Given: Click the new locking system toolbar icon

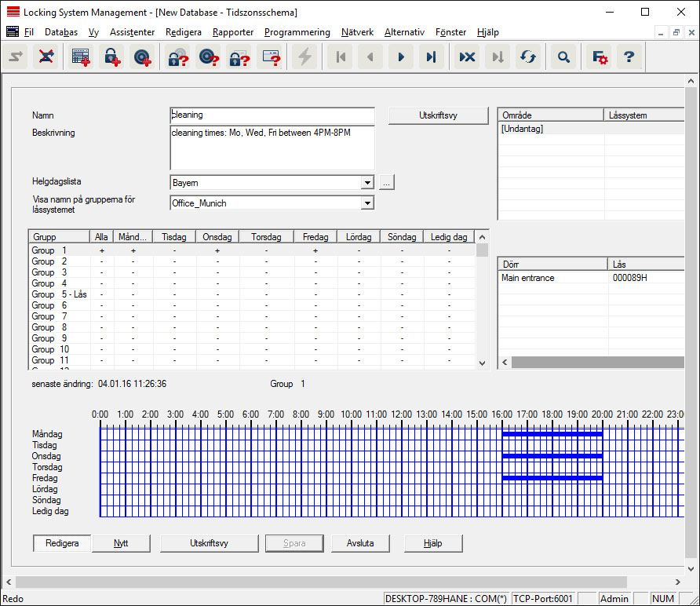Looking at the screenshot, I should click(x=80, y=57).
